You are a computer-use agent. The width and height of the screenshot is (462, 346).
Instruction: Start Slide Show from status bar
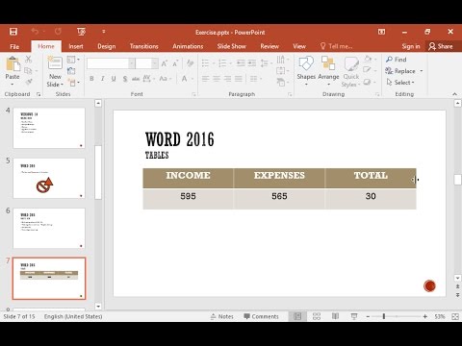(354, 316)
